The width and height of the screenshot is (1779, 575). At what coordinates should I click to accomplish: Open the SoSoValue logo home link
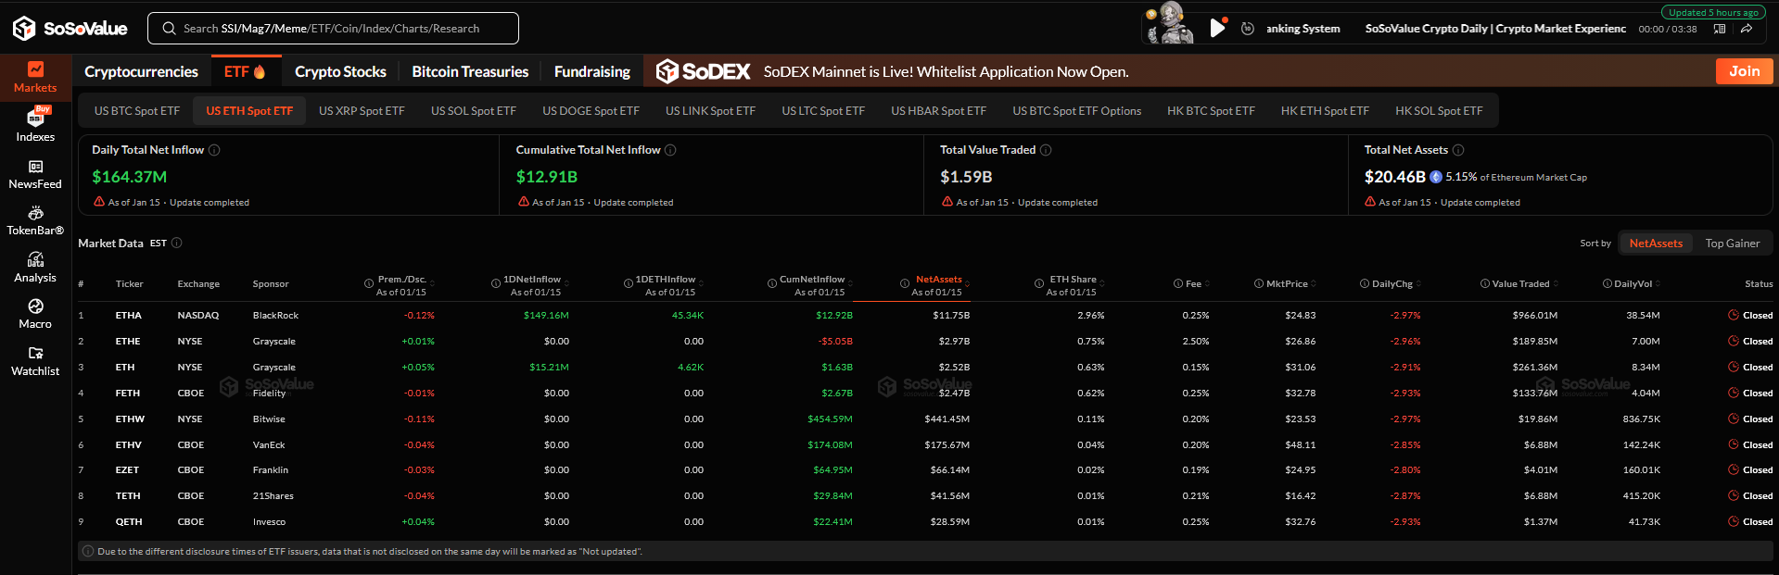[x=70, y=29]
